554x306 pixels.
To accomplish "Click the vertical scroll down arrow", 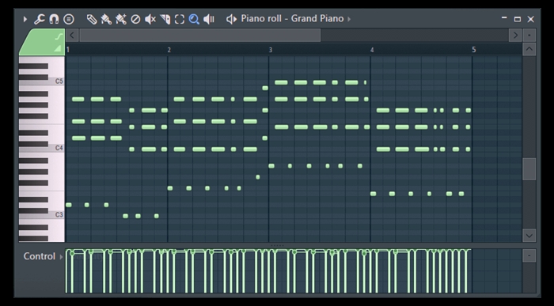I will click(x=529, y=236).
